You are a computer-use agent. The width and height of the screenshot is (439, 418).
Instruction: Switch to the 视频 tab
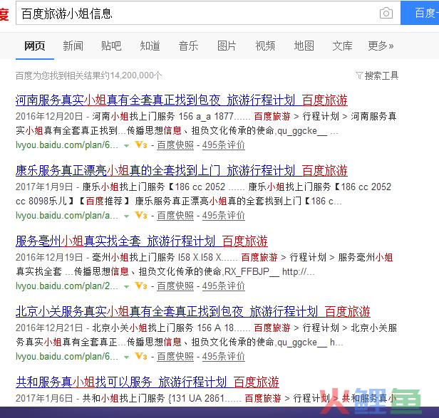click(265, 46)
